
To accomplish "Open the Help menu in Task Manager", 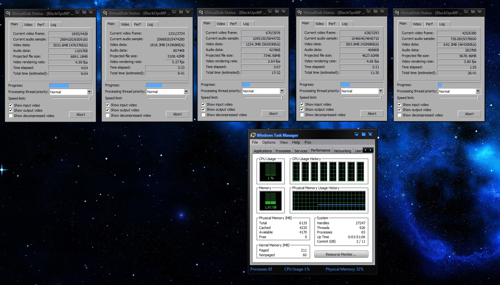I will pyautogui.click(x=296, y=142).
